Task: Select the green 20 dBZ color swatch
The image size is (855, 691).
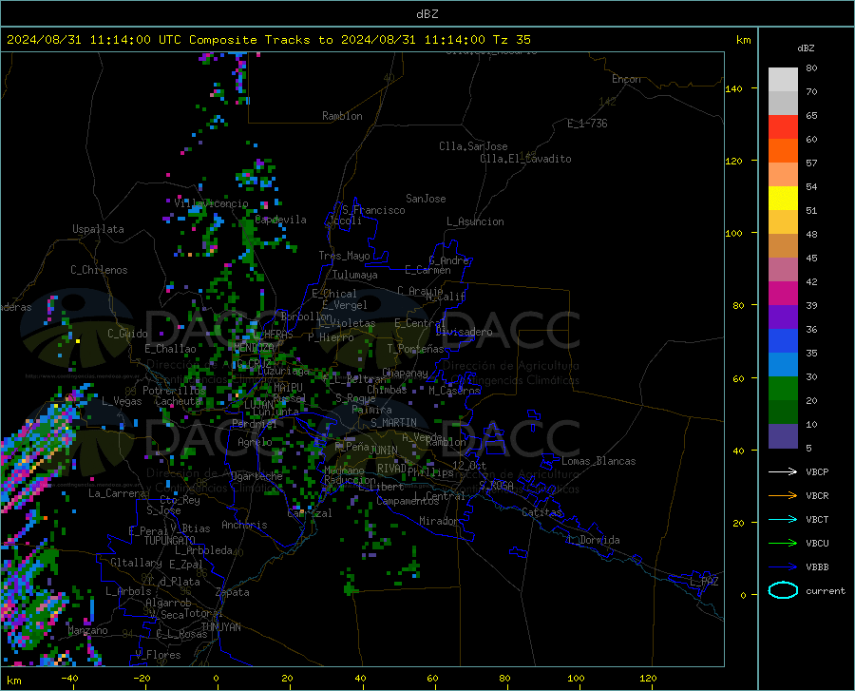Action: coord(783,389)
